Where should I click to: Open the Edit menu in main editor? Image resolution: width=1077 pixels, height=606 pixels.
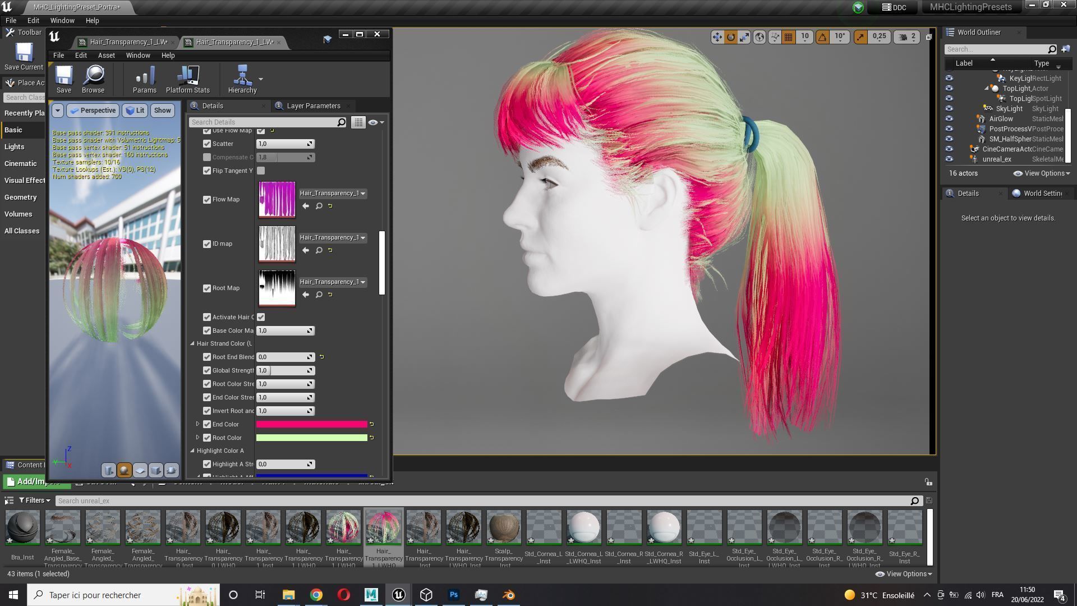[x=33, y=21]
